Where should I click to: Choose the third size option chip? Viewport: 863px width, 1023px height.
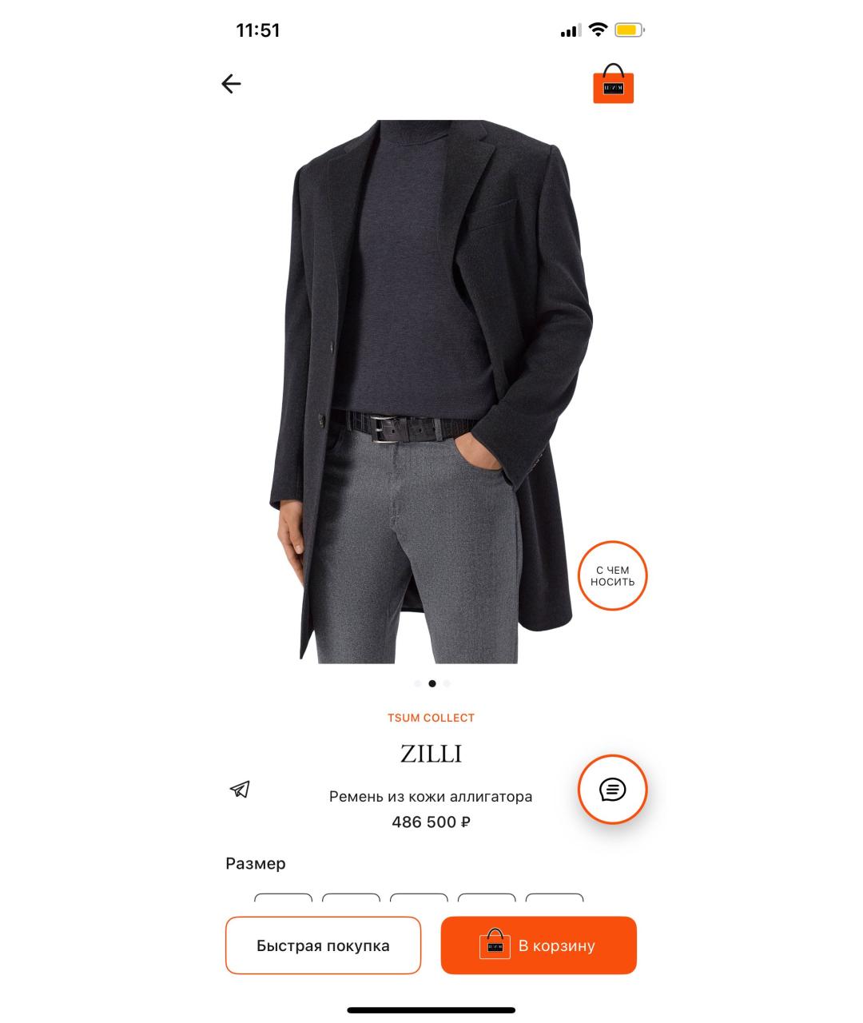click(419, 898)
